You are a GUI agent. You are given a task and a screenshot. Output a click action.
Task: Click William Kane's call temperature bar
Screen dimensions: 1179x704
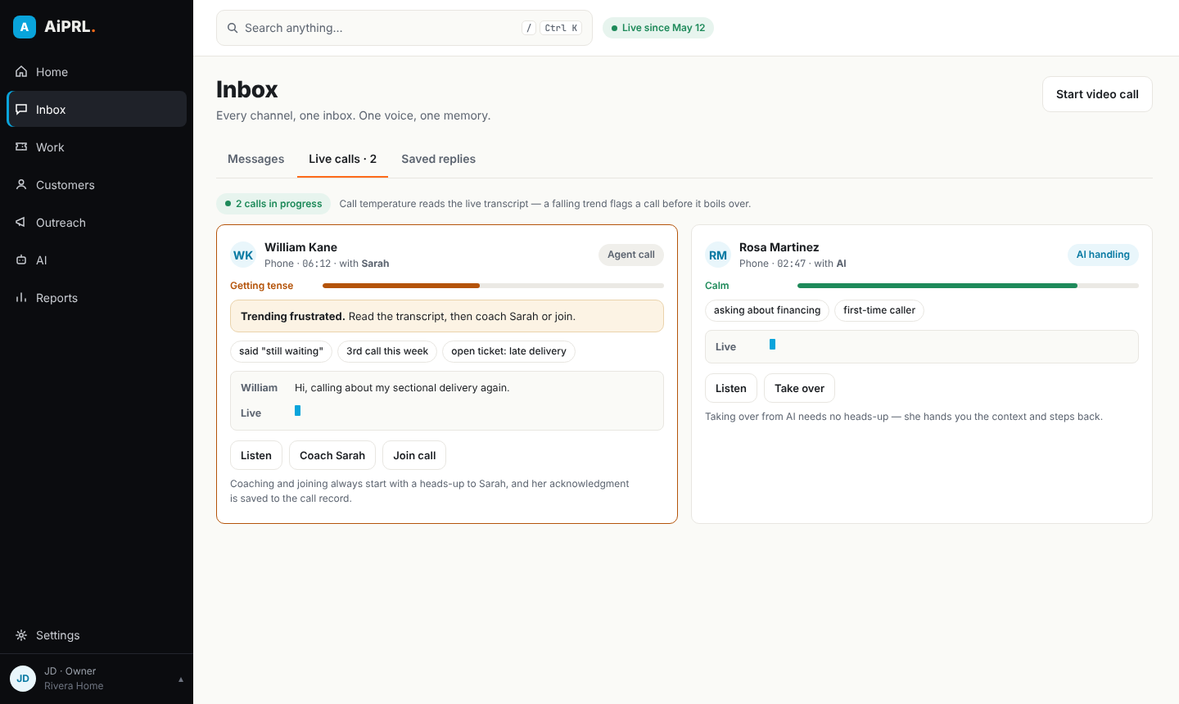point(493,286)
